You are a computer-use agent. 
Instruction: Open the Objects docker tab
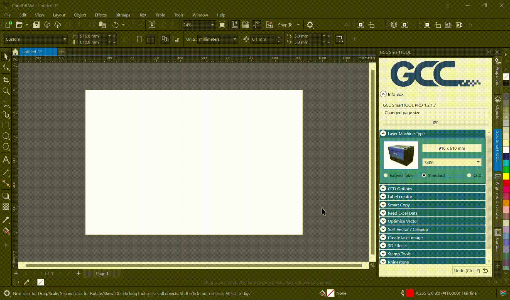coord(497,108)
